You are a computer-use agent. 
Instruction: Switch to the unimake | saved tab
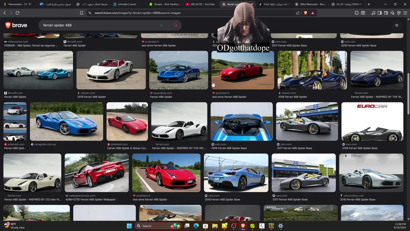click(127, 4)
